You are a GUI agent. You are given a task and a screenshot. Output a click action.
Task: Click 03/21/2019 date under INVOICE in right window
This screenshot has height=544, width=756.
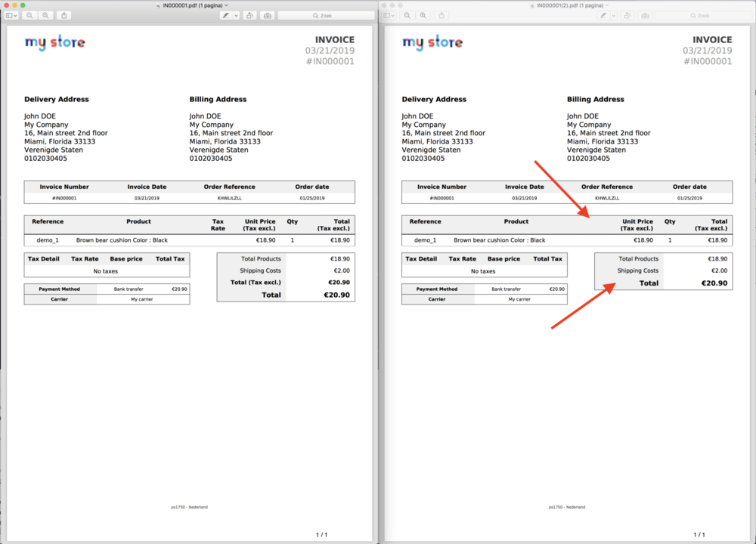708,51
